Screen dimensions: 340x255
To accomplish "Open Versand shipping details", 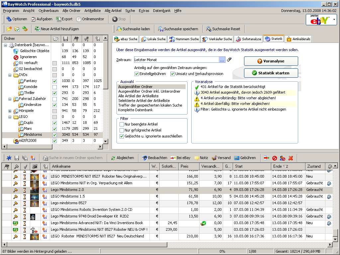I will [x=221, y=158].
